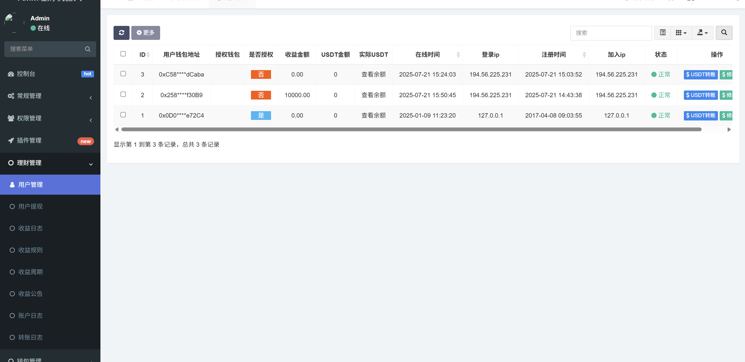745x362 pixels.
Task: Check the select-all checkbox in table header
Action: point(123,54)
